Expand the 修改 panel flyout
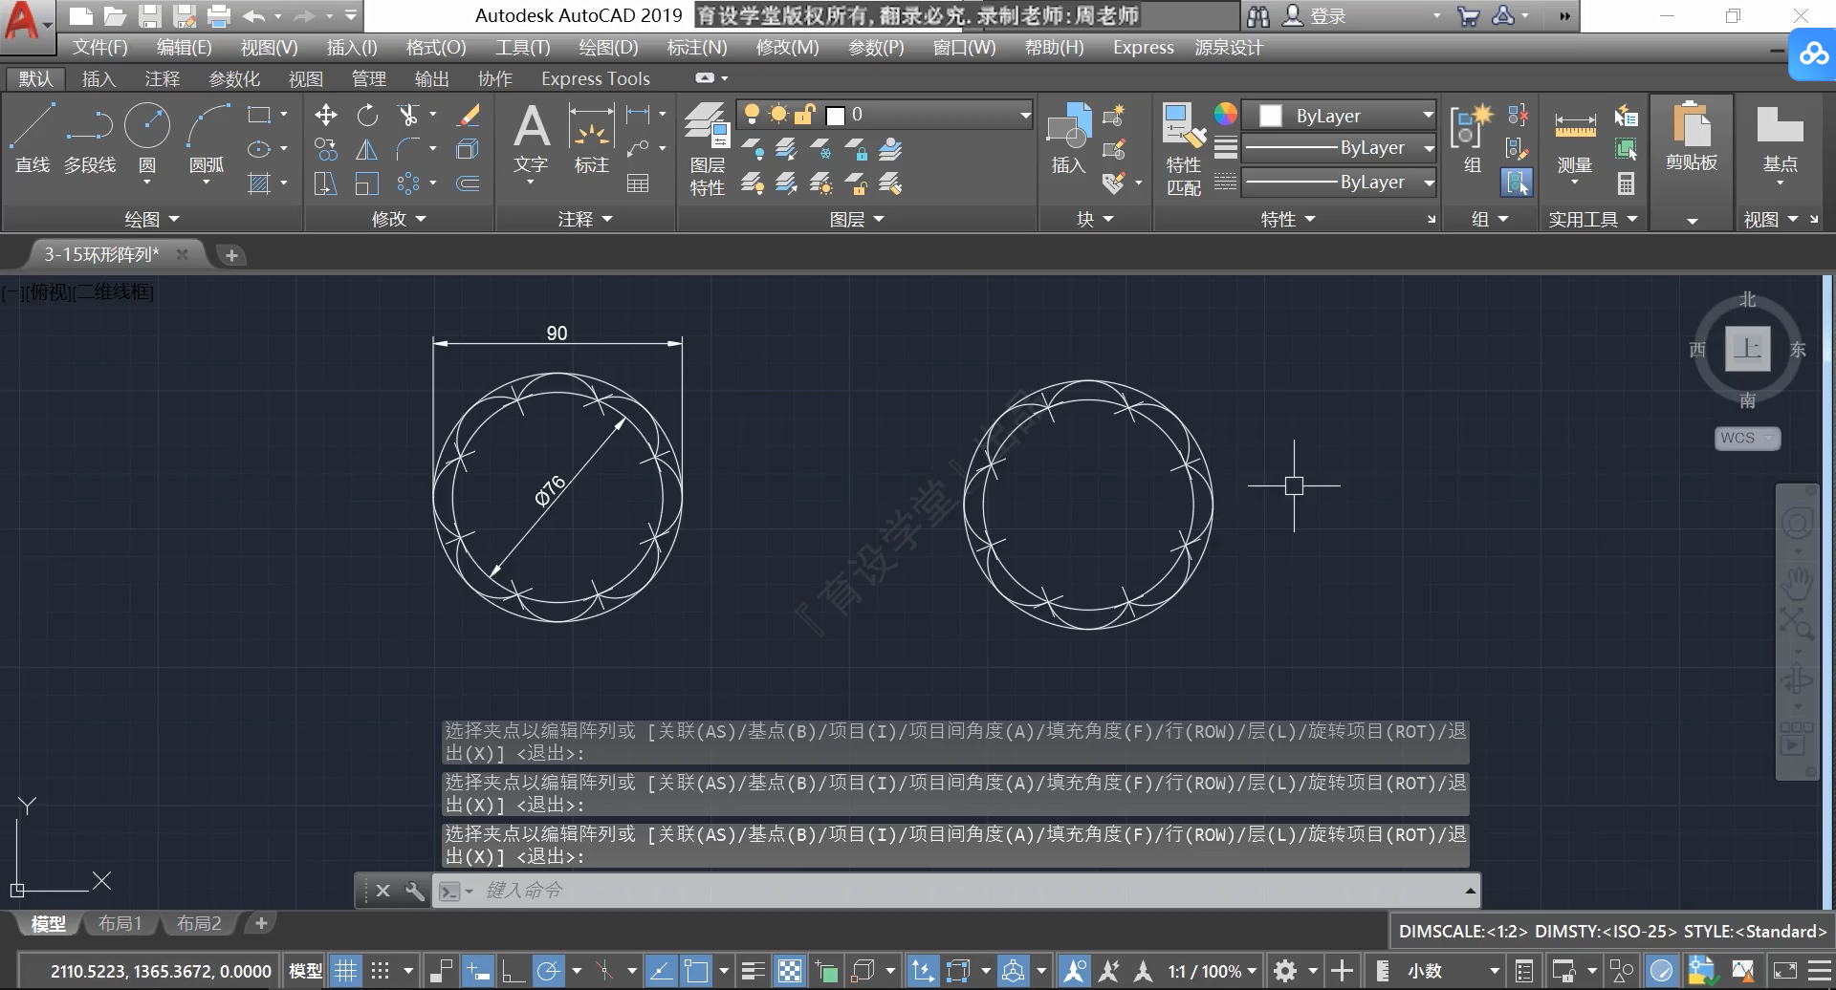 [x=399, y=219]
